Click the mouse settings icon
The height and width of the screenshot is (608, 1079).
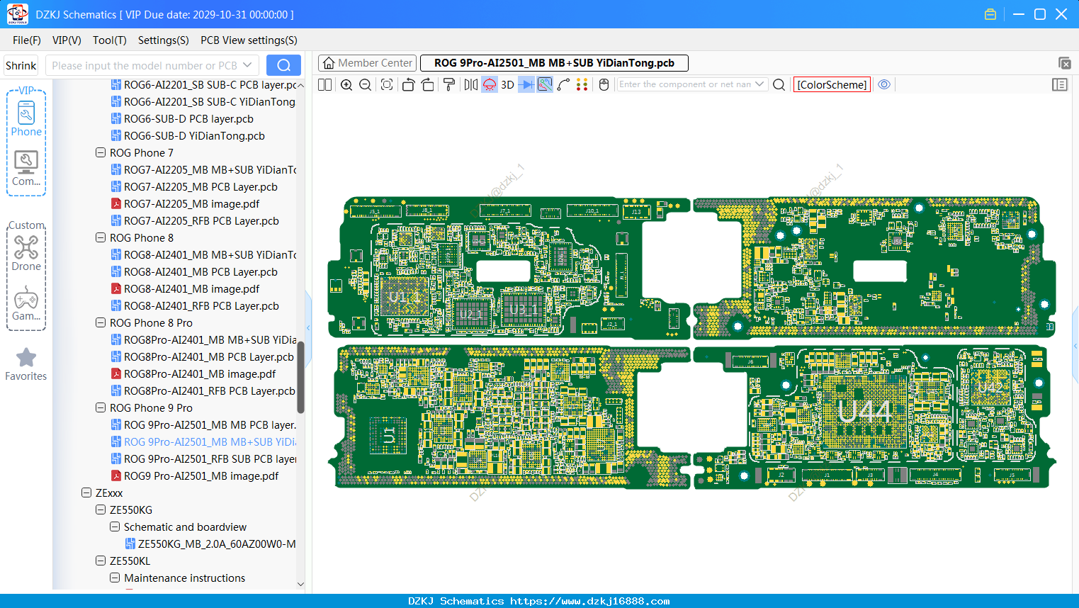[x=604, y=85]
